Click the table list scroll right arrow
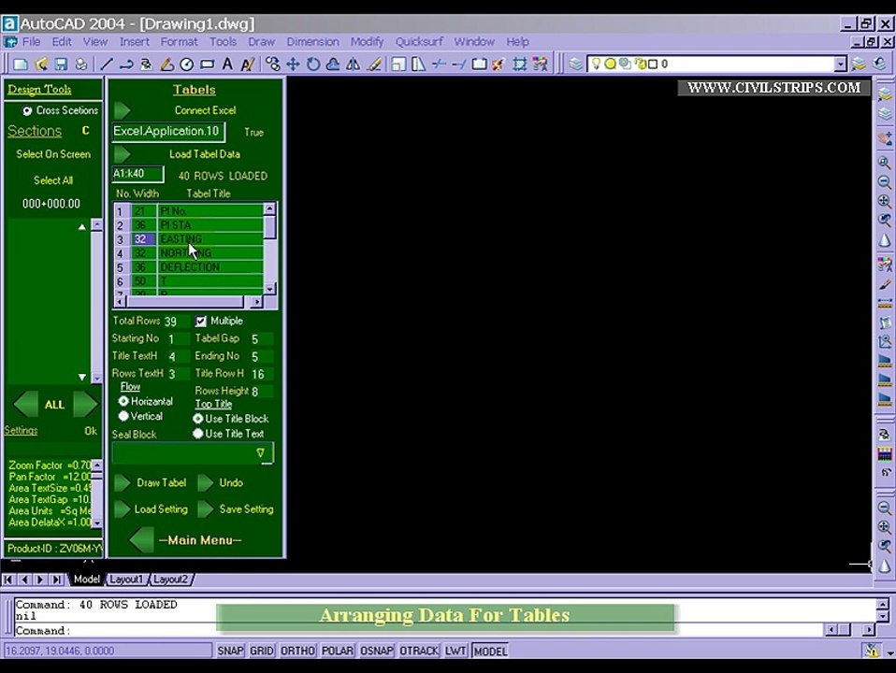This screenshot has height=673, width=896. coord(256,301)
